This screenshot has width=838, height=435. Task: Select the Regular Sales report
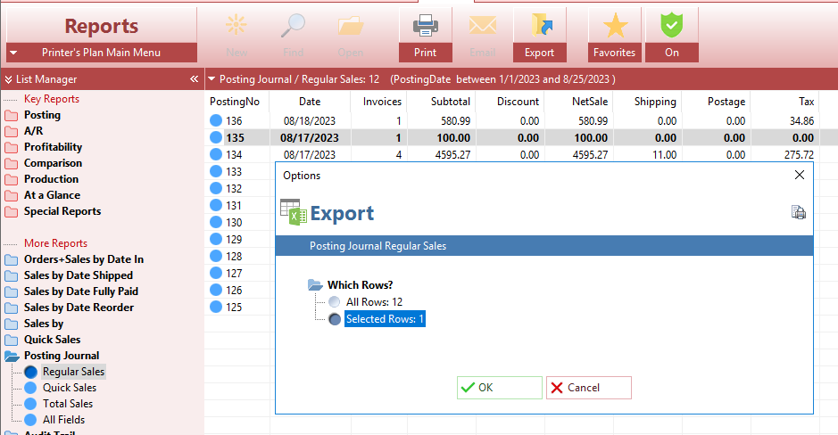pyautogui.click(x=74, y=372)
